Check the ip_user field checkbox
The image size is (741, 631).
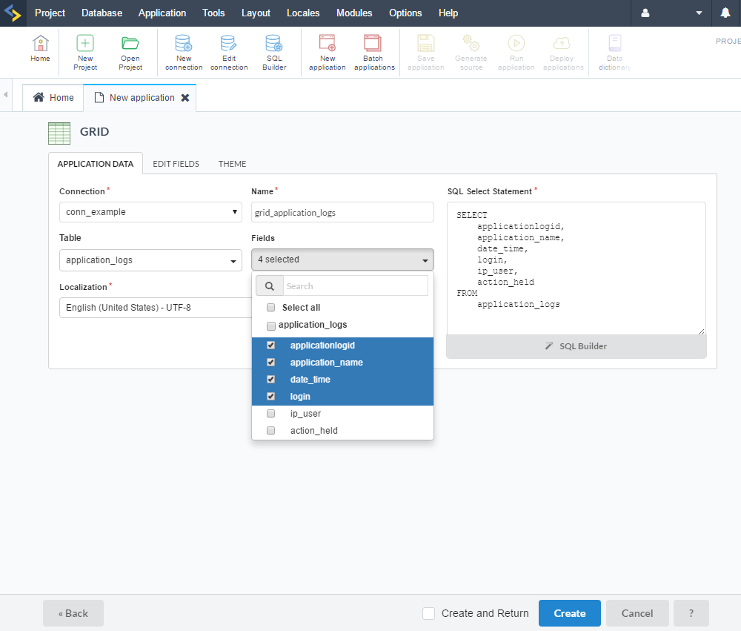[x=271, y=414]
